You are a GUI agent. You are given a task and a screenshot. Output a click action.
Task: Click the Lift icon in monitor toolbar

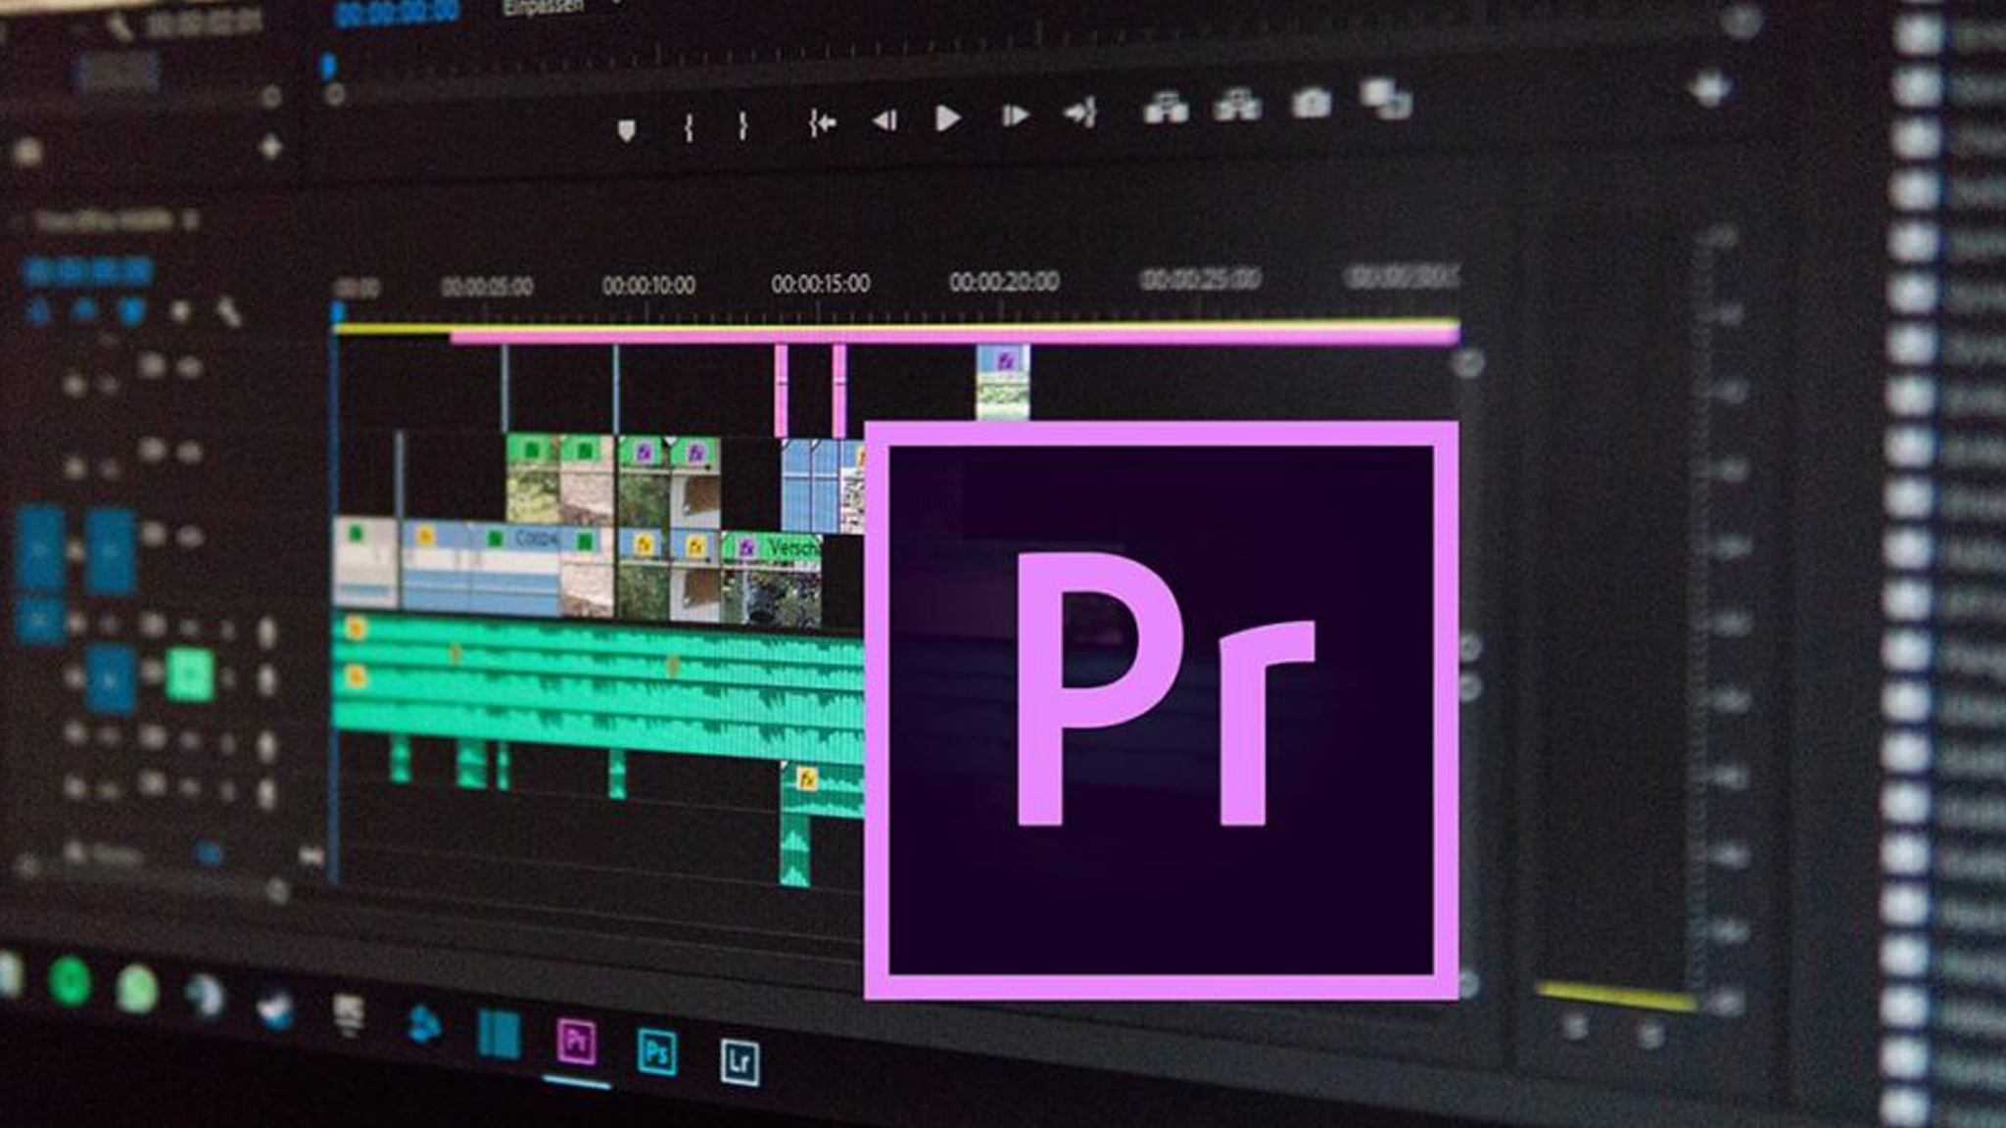[x=1166, y=107]
